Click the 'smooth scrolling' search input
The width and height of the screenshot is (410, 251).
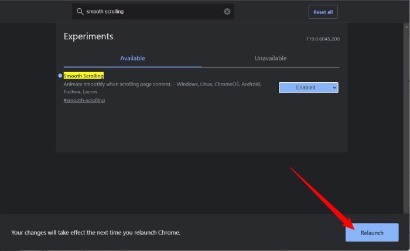pyautogui.click(x=153, y=12)
